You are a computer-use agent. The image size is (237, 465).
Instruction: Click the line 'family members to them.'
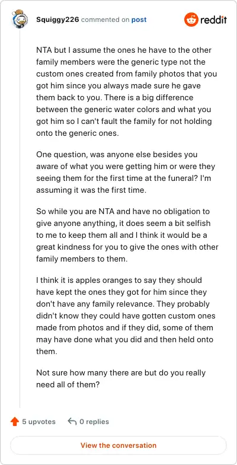[82, 259]
